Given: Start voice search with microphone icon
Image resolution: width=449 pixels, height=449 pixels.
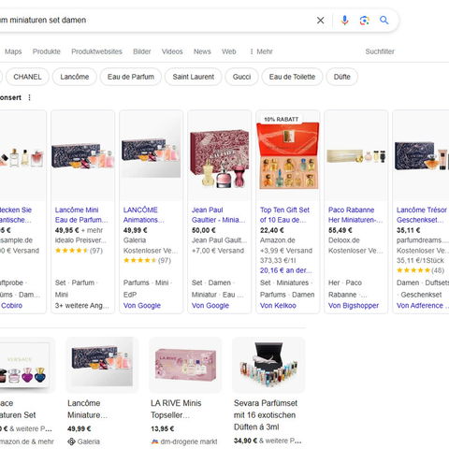Looking at the screenshot, I should tap(344, 21).
